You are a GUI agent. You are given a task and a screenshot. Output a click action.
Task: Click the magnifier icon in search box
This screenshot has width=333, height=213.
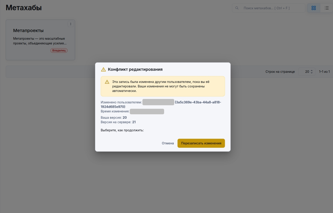click(x=237, y=8)
